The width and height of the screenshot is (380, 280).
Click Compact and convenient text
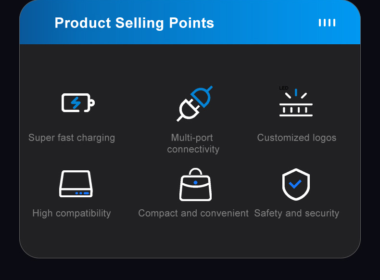click(193, 213)
